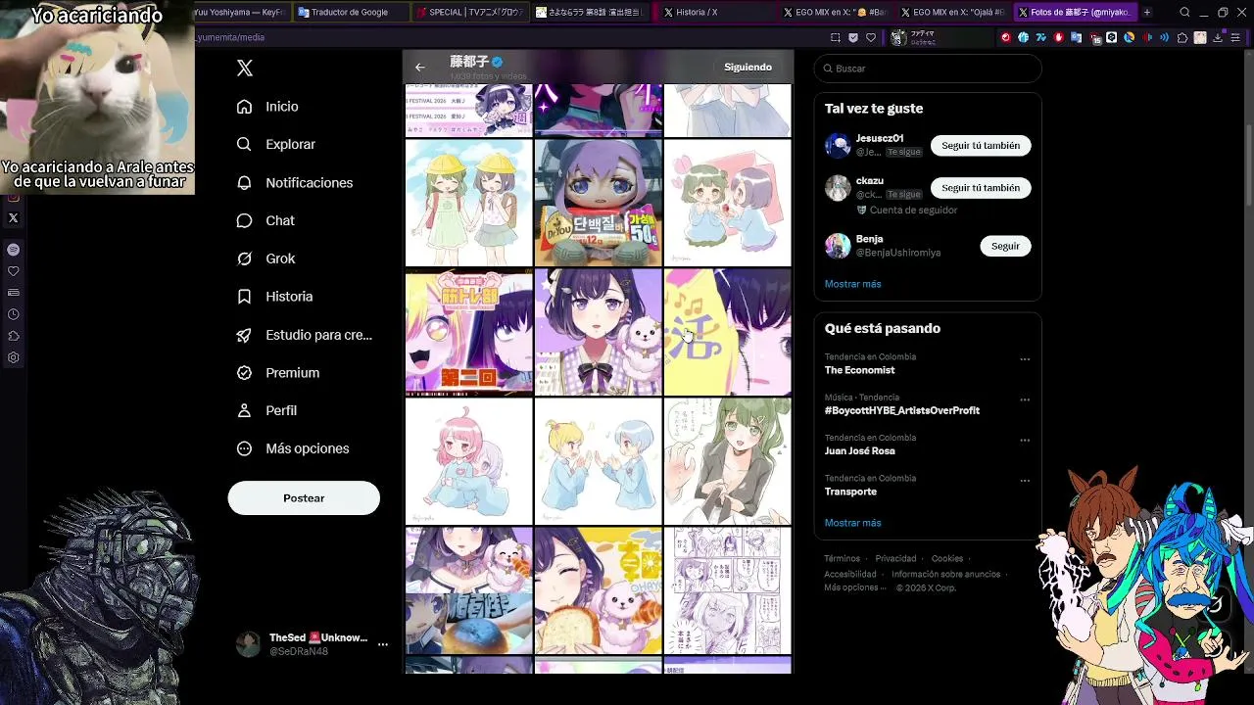Open Notificaciones

coord(295,183)
